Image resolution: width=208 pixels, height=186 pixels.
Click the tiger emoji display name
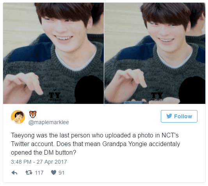click(33, 114)
